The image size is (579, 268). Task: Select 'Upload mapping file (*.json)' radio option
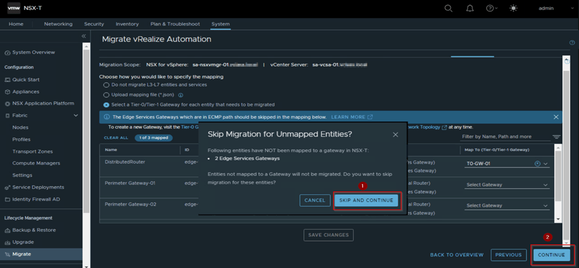pyautogui.click(x=107, y=95)
